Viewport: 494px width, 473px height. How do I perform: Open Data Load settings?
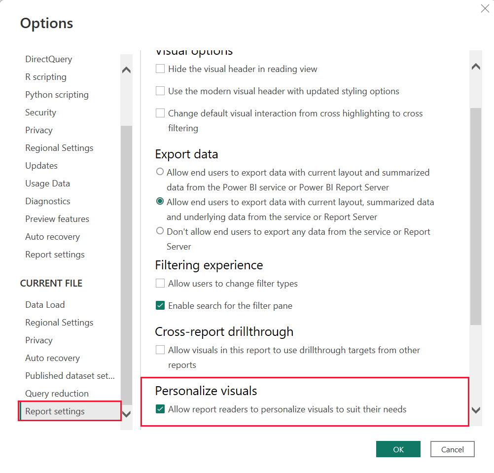pyautogui.click(x=45, y=304)
